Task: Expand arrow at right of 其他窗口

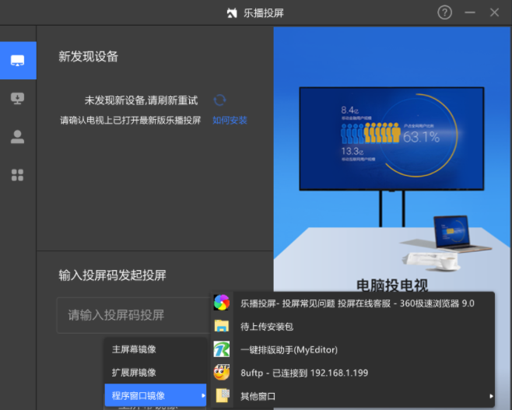Action: [491, 396]
